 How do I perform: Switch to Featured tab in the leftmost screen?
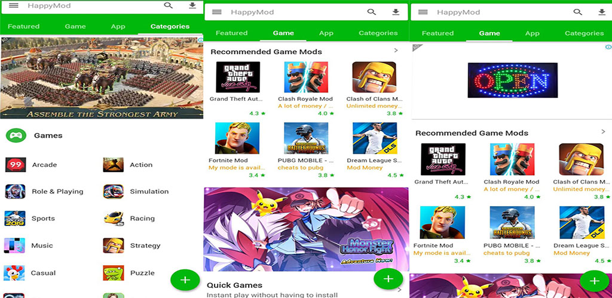click(x=23, y=26)
